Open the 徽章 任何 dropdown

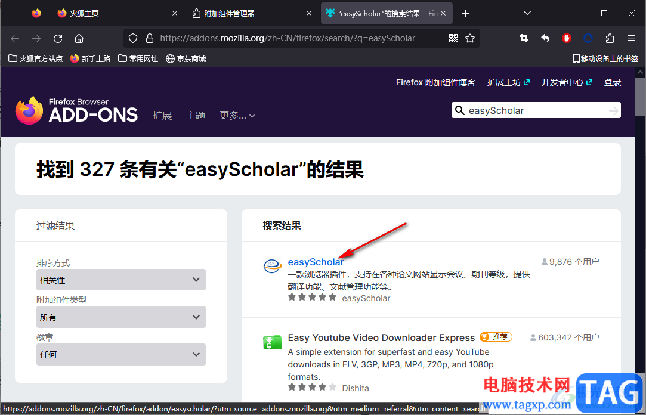pos(120,354)
